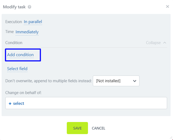The width and height of the screenshot is (173, 140).
Task: Open the Not installed dropdown
Action: point(116,81)
